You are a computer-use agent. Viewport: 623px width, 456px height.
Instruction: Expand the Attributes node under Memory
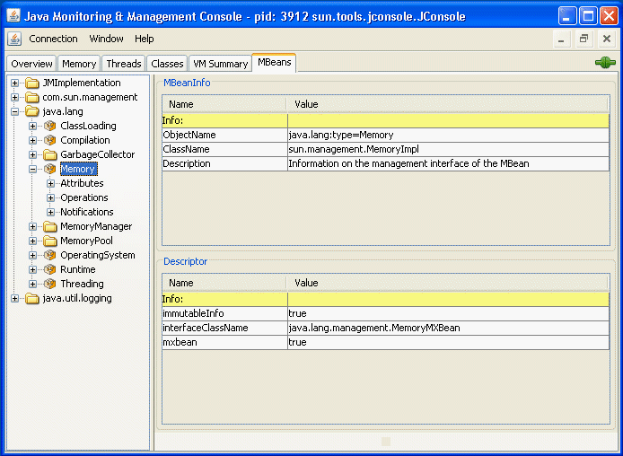(x=51, y=183)
